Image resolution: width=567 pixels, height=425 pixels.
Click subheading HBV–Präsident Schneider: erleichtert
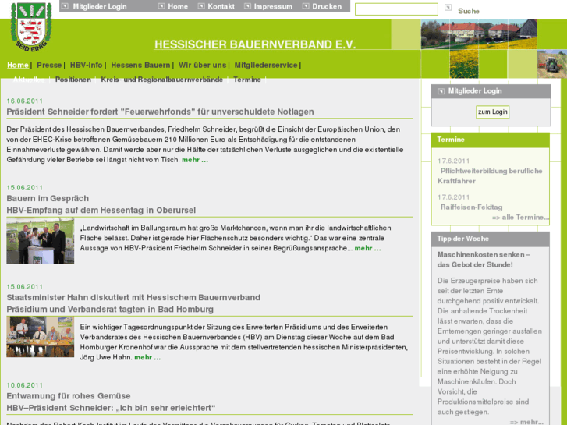[111, 408]
